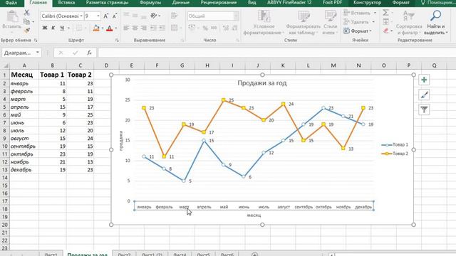
Task: Open the ABBYY FineReader 12 tab
Action: [289, 3]
